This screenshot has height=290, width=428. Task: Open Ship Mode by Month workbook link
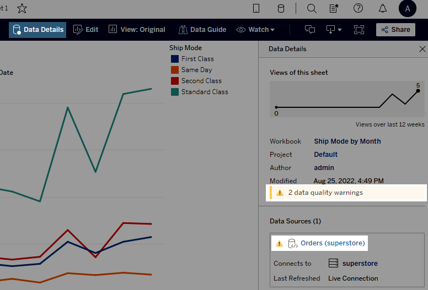347,141
